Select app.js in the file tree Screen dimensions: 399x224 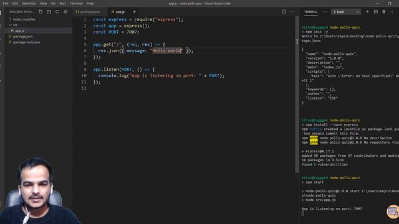pos(19,30)
